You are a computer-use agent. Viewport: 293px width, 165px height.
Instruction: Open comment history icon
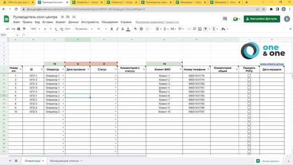click(225, 19)
